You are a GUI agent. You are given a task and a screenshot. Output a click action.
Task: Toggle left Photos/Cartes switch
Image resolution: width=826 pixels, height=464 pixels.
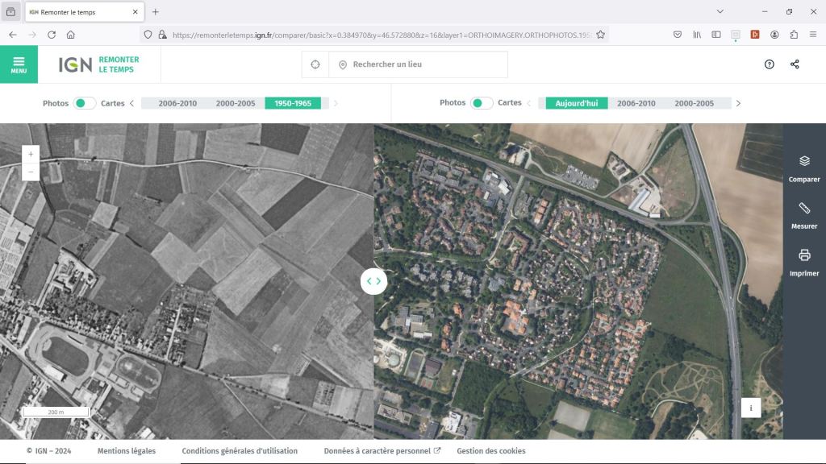85,103
